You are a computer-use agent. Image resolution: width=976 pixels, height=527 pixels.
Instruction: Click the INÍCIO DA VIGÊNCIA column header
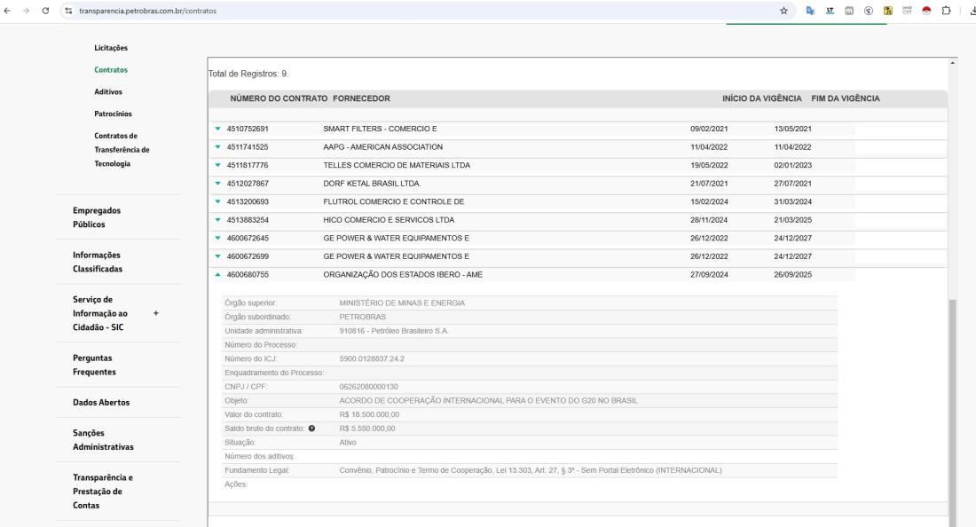point(762,98)
